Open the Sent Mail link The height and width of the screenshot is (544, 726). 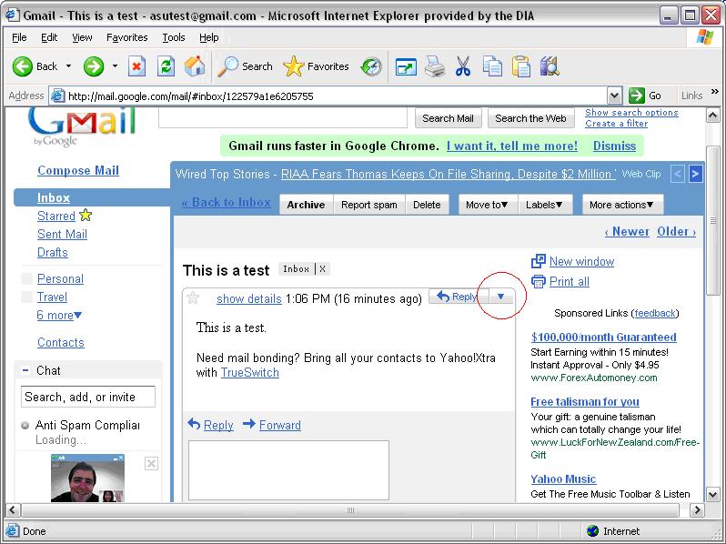pos(62,235)
